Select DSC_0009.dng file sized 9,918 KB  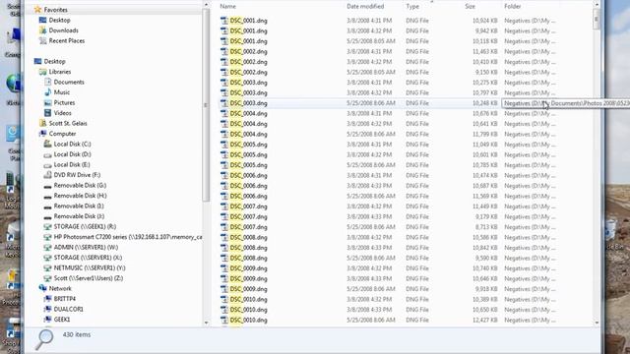[x=249, y=289]
